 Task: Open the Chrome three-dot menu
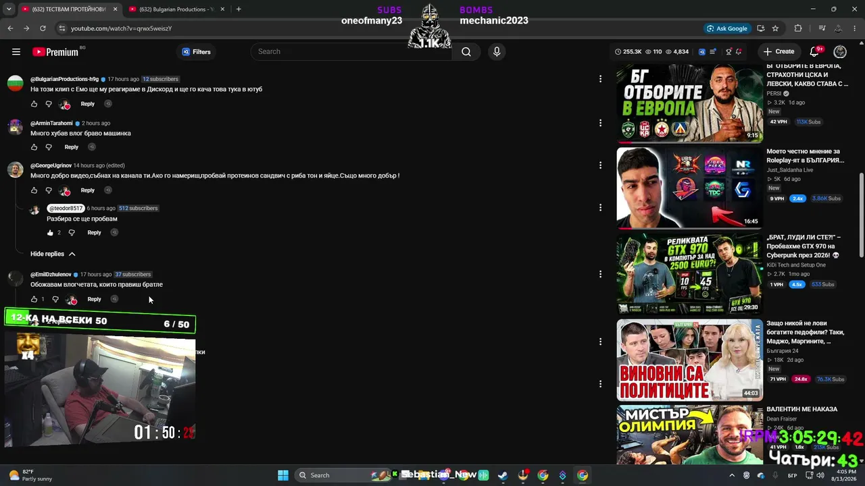pyautogui.click(x=855, y=28)
